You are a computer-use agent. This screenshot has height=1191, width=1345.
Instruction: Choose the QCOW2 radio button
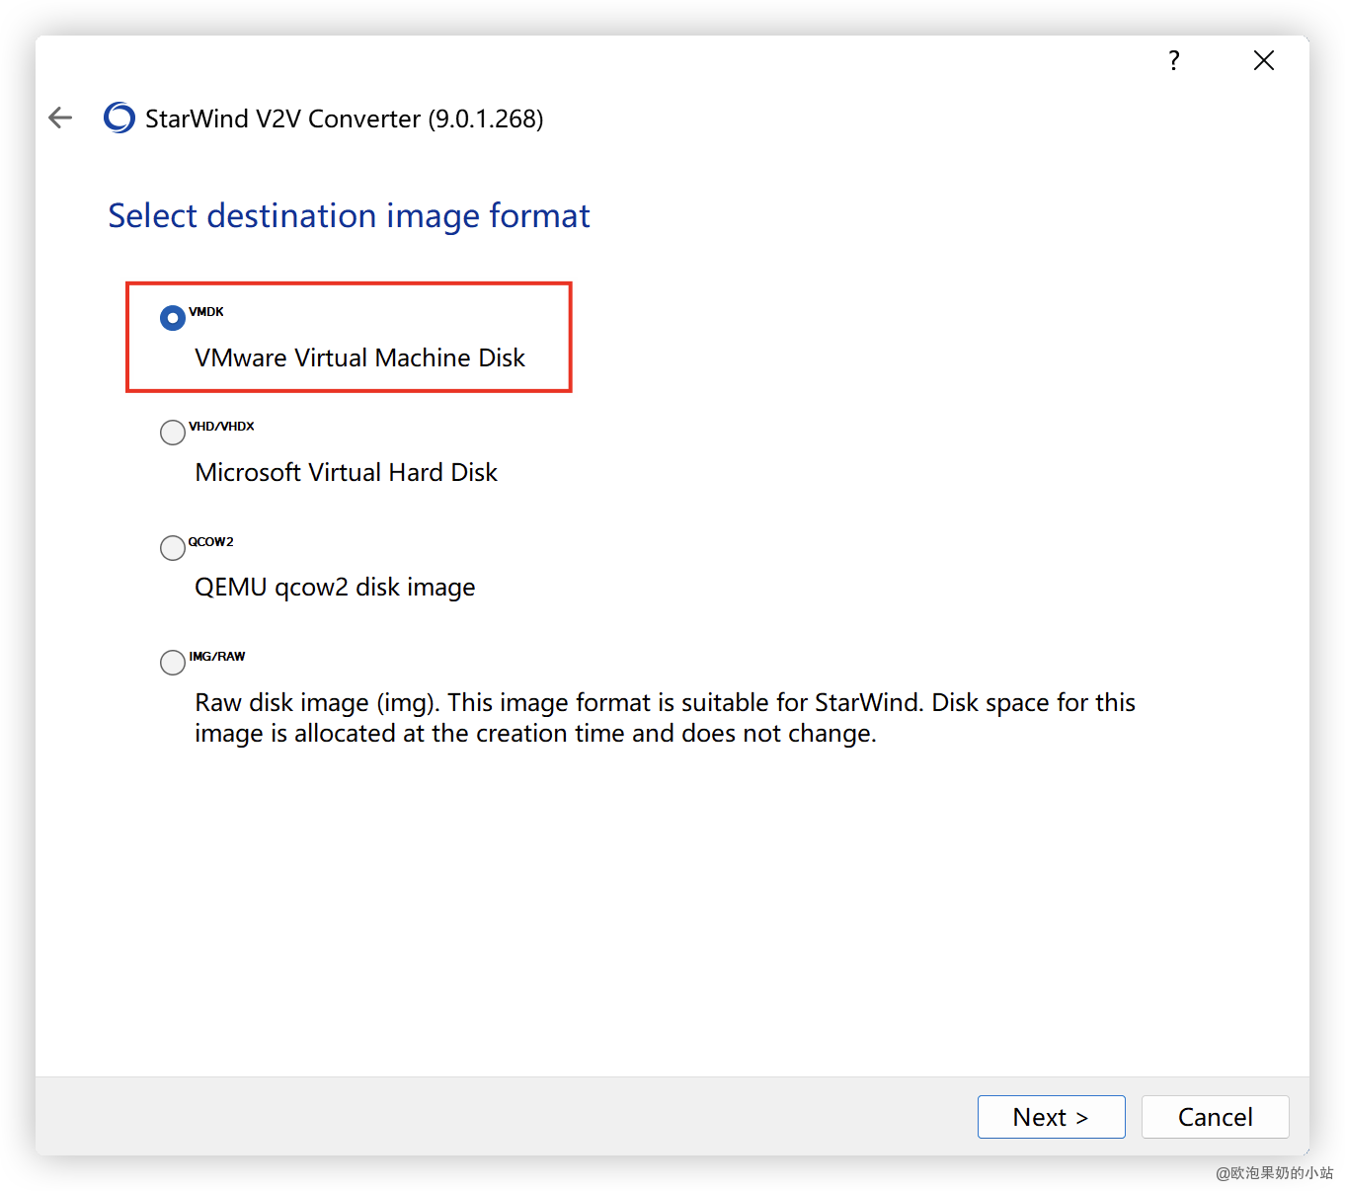click(x=173, y=548)
